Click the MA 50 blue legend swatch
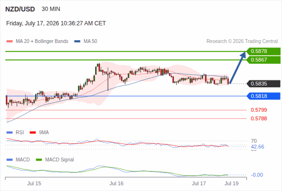 click(77, 42)
